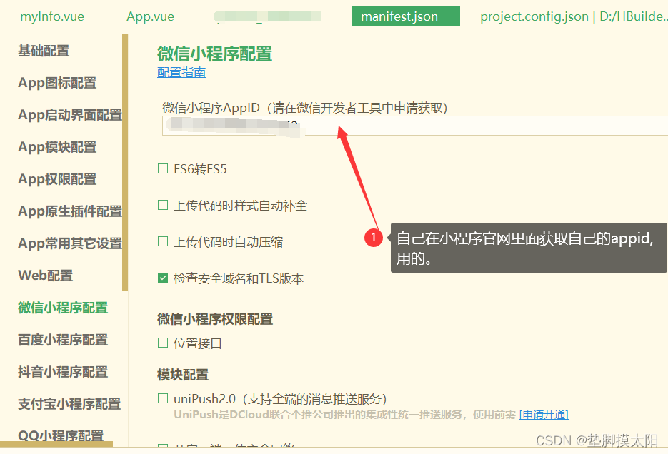Enable the 位置接口 permission checkbox
Screen dimensions: 668x454
tap(163, 343)
